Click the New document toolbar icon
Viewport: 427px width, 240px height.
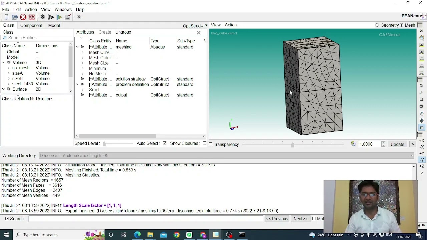(x=6, y=17)
